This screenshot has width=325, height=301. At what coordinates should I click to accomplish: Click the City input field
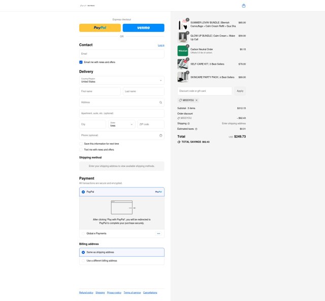click(92, 124)
